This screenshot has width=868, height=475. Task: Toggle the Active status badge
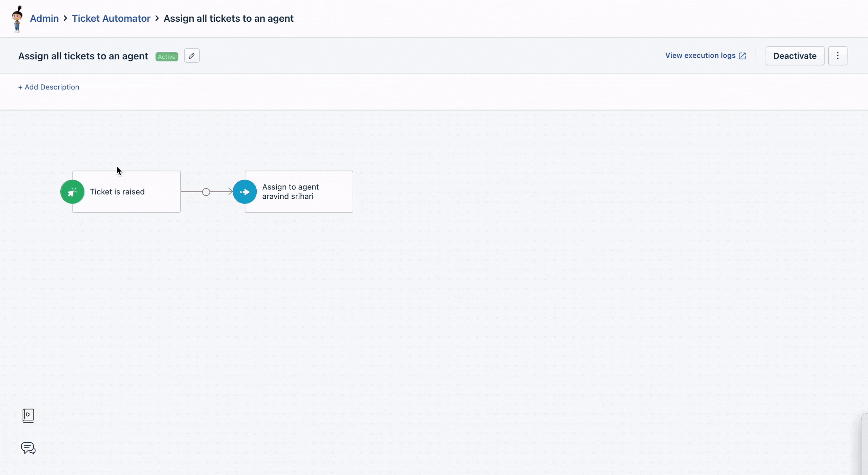click(x=166, y=56)
